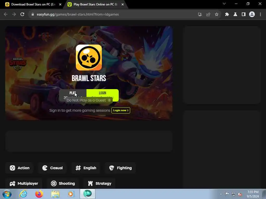Viewport: 266px width, 199px height.
Task: Close the Download Brawl Stars tab
Action: coord(60,5)
